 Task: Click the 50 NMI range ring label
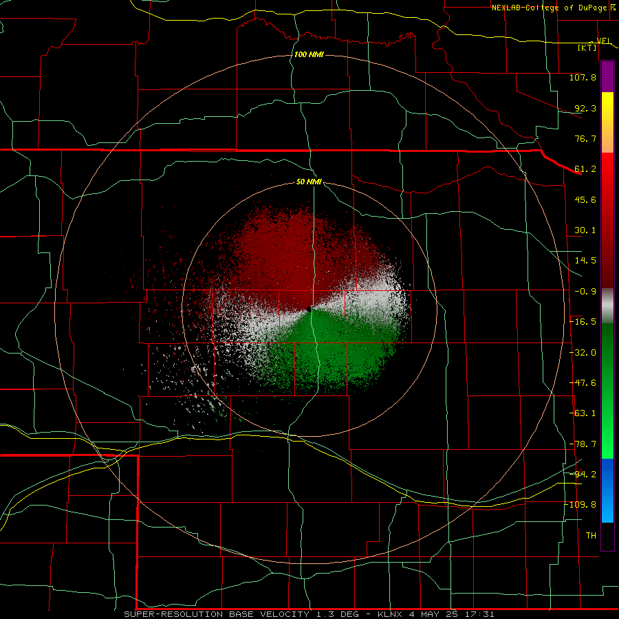(309, 182)
